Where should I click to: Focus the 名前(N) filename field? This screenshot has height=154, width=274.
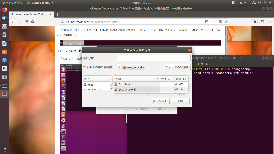[153, 58]
